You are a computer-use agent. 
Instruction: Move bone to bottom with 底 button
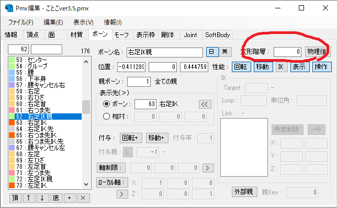(56, 198)
